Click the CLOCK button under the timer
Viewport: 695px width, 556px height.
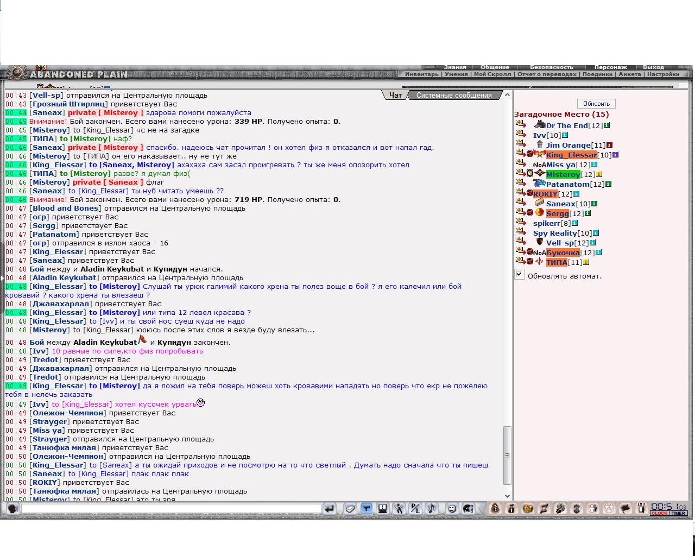tap(659, 513)
